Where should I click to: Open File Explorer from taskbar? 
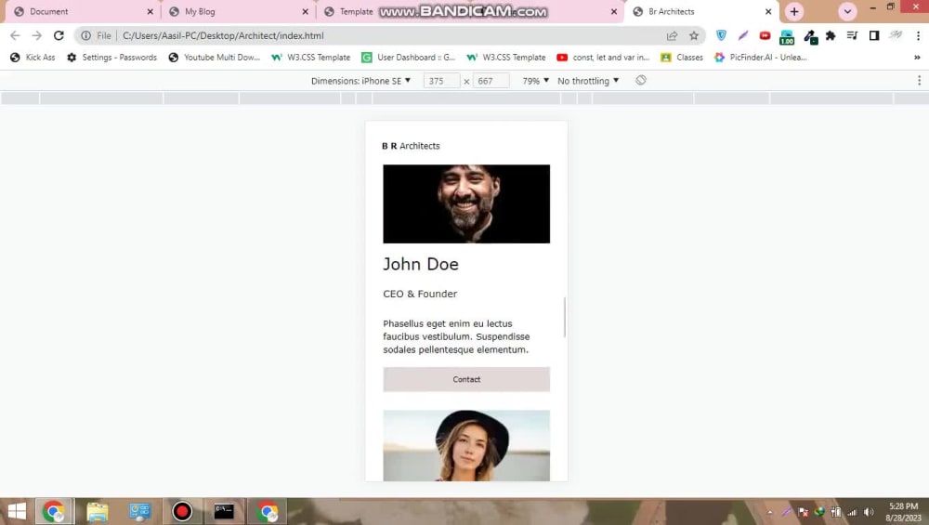pyautogui.click(x=98, y=511)
